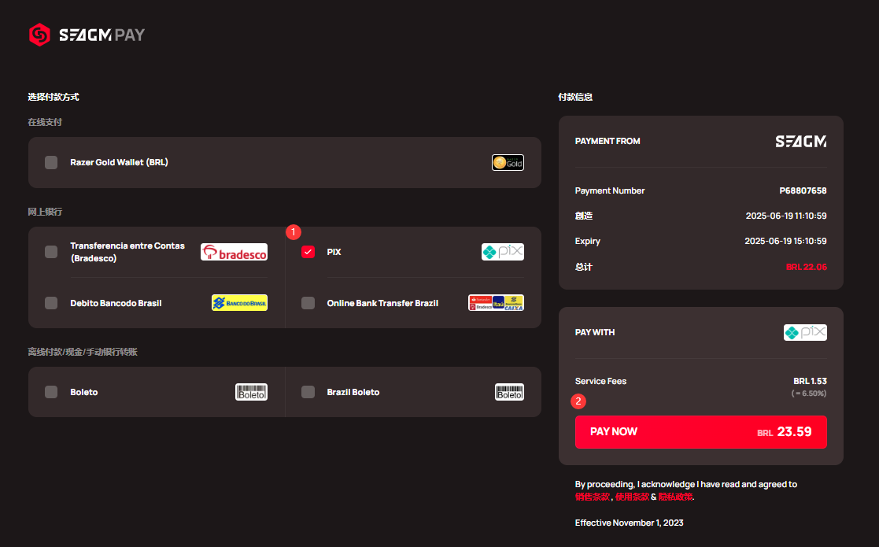Click the barcode logo beside the non-Brazil Boleto option

[251, 392]
